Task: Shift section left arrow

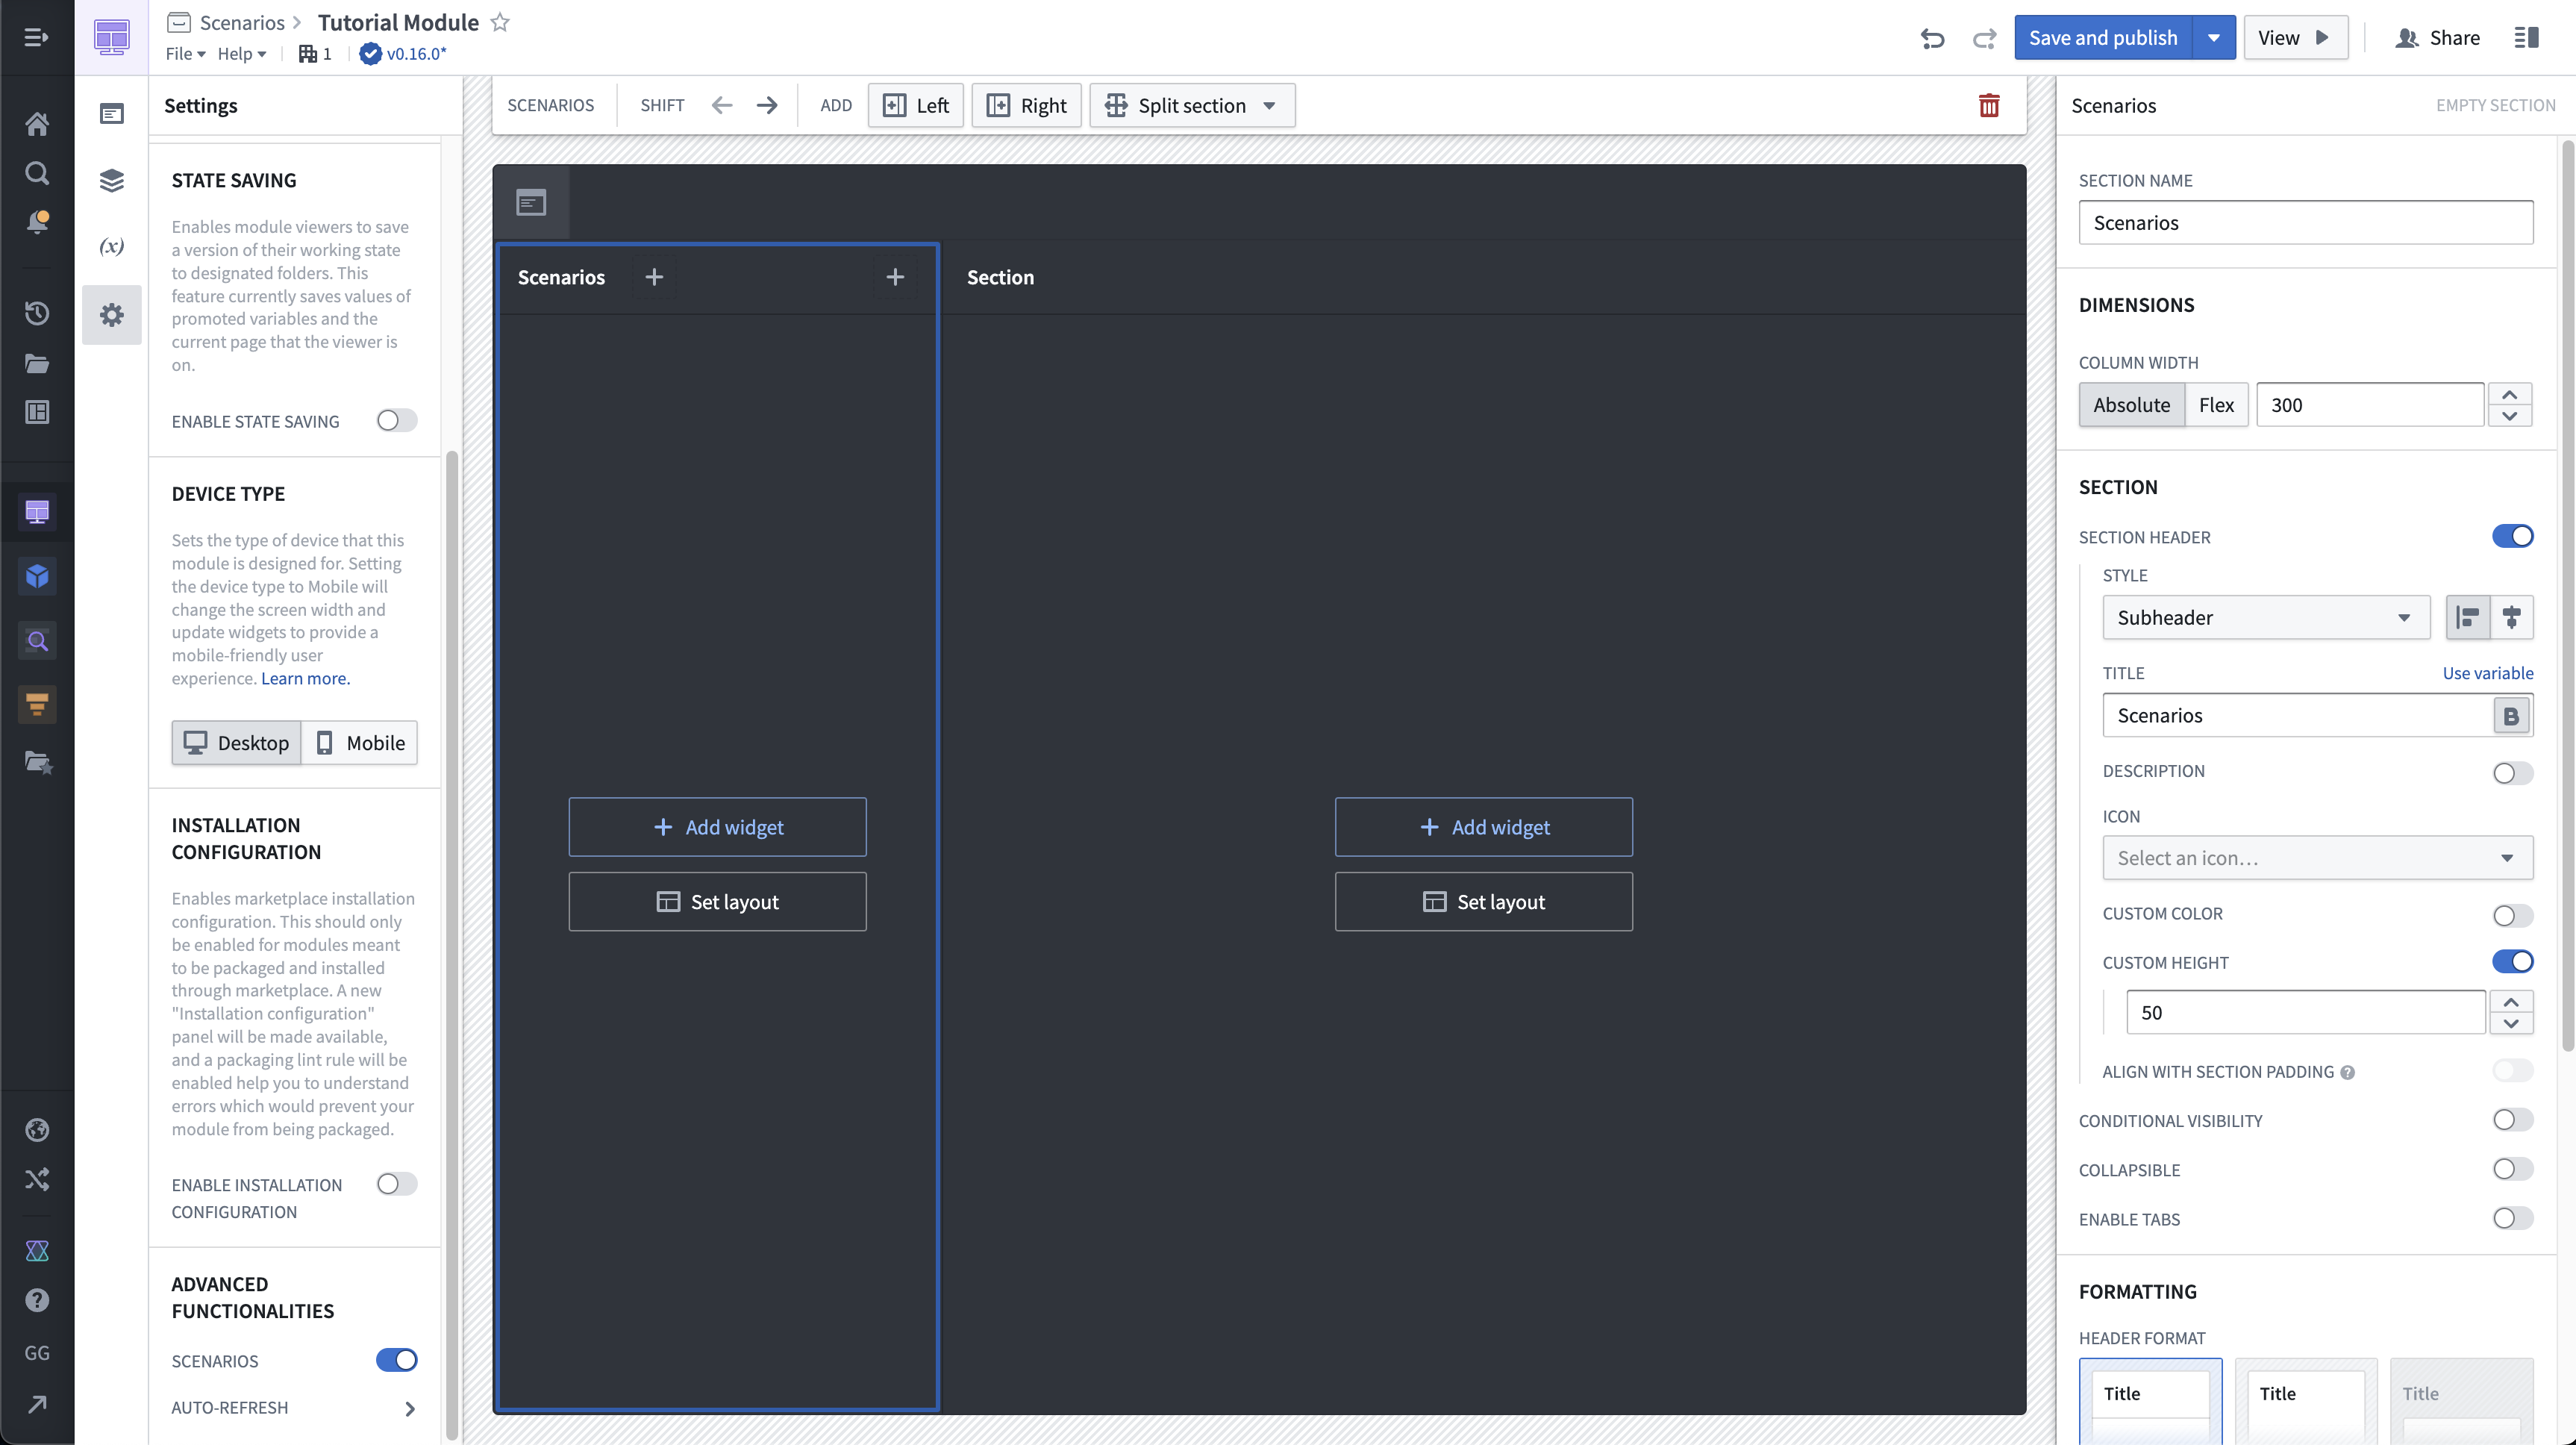Action: [x=722, y=105]
